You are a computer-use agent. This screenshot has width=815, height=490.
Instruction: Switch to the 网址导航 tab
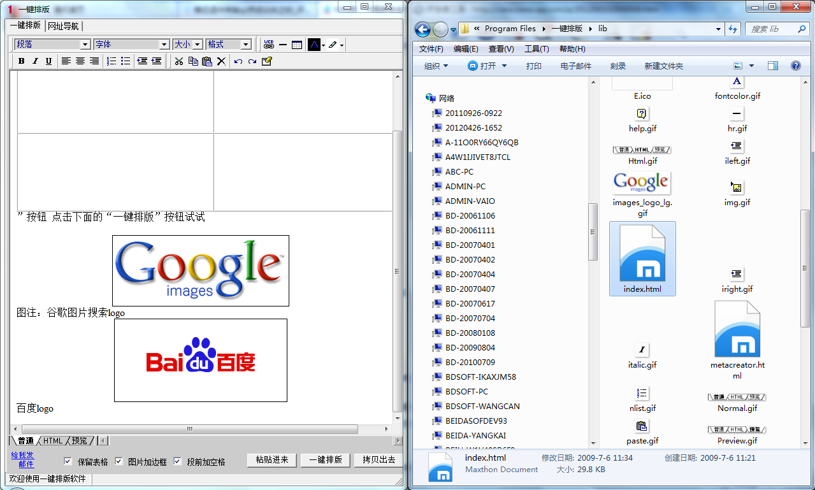tap(64, 26)
